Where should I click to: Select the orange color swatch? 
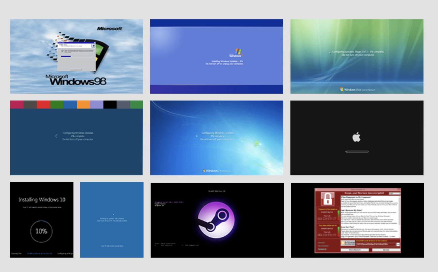click(x=83, y=104)
